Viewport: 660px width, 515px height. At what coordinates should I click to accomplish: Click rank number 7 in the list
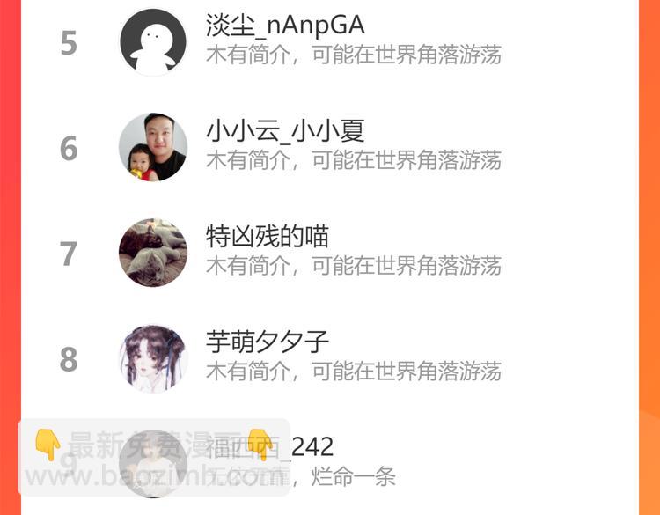tap(69, 254)
